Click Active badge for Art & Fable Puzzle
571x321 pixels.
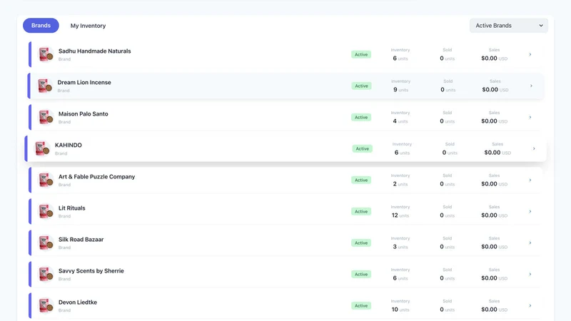(x=361, y=180)
